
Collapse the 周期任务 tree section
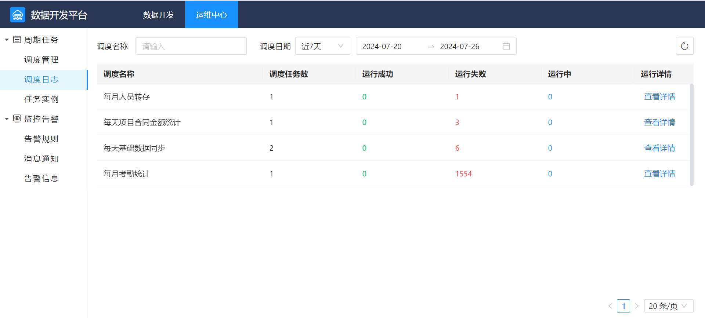[7, 40]
